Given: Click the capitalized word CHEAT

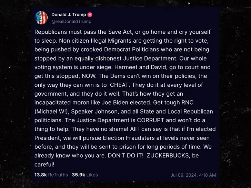Looking at the screenshot, I should click(119, 85).
